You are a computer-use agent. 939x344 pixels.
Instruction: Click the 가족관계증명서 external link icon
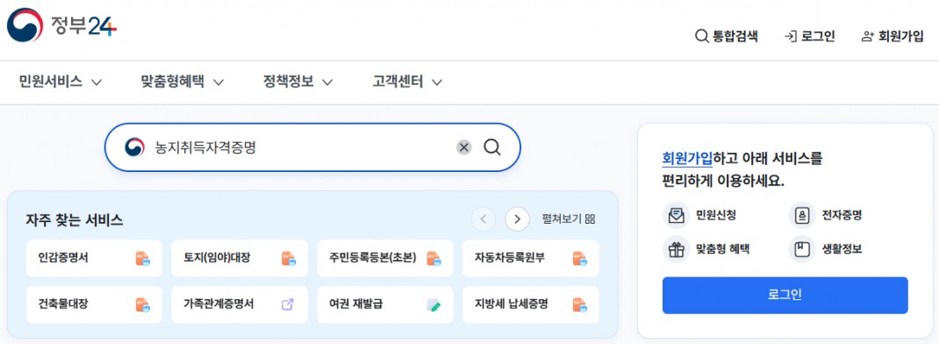(x=288, y=305)
